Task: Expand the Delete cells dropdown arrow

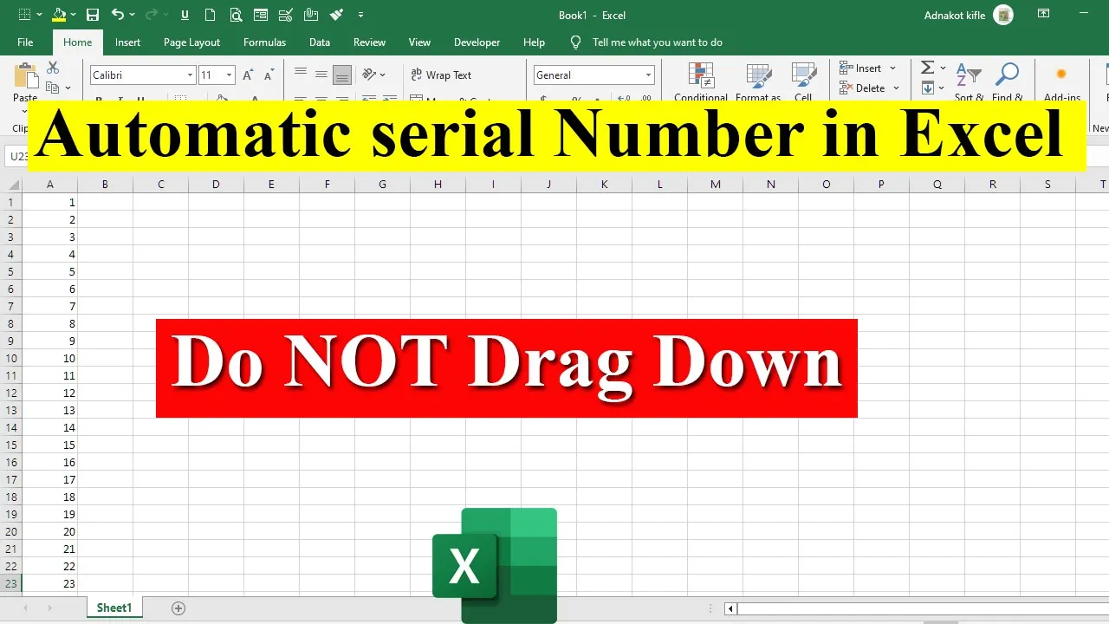Action: (x=896, y=88)
